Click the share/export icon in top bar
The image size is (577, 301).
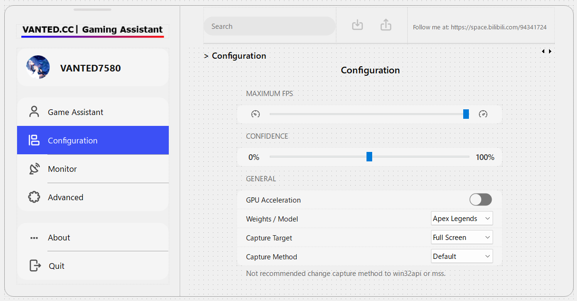[x=386, y=25]
